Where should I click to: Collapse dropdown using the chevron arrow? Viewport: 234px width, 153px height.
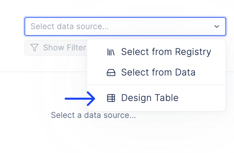(217, 26)
